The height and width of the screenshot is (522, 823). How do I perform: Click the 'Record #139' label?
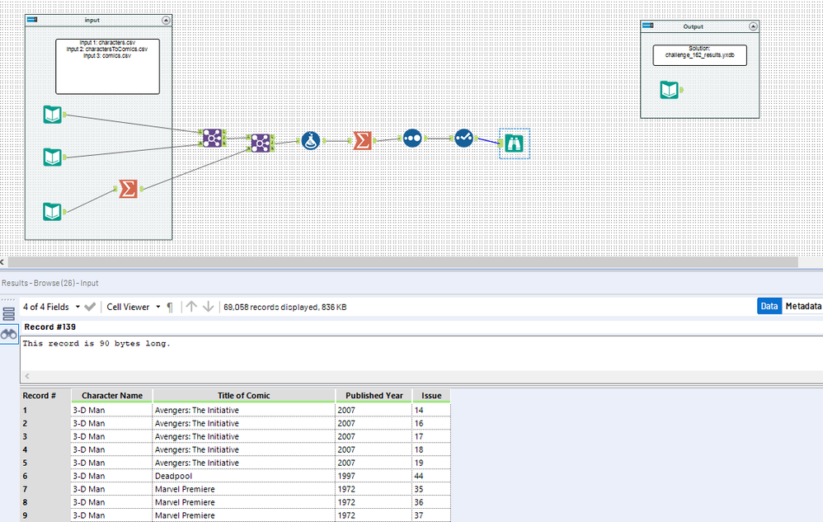coord(49,327)
